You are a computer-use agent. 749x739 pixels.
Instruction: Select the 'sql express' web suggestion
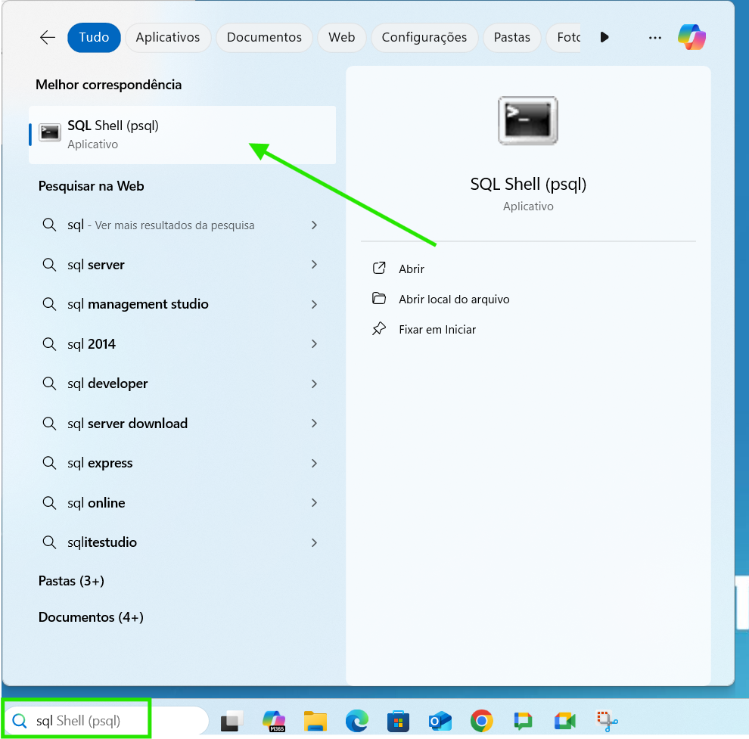pyautogui.click(x=182, y=463)
